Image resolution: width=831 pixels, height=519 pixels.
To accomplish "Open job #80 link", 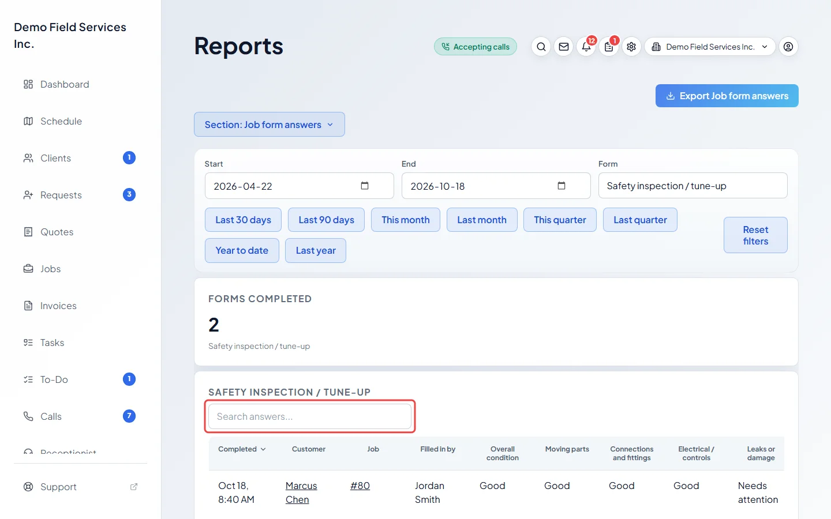I will tap(360, 486).
